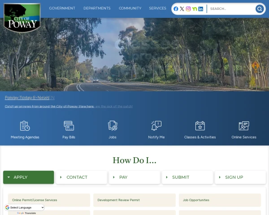Screen dimensions: 269x215
Task: Click into the Search text field
Action: point(232,9)
